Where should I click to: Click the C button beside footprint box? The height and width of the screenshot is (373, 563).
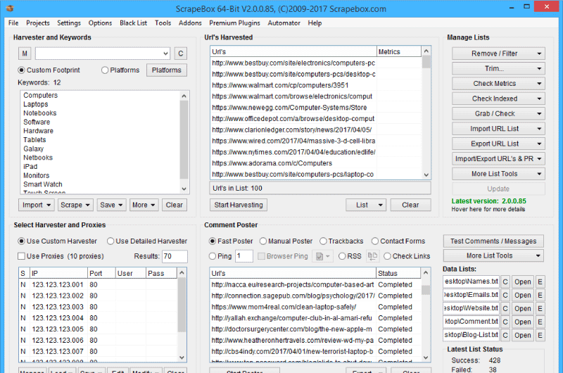[181, 53]
